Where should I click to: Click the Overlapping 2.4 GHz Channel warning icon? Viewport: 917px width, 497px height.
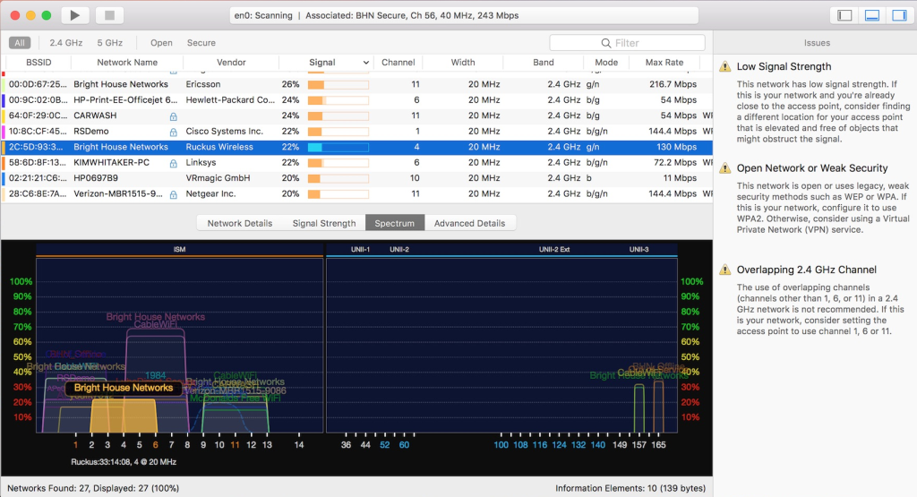(724, 270)
